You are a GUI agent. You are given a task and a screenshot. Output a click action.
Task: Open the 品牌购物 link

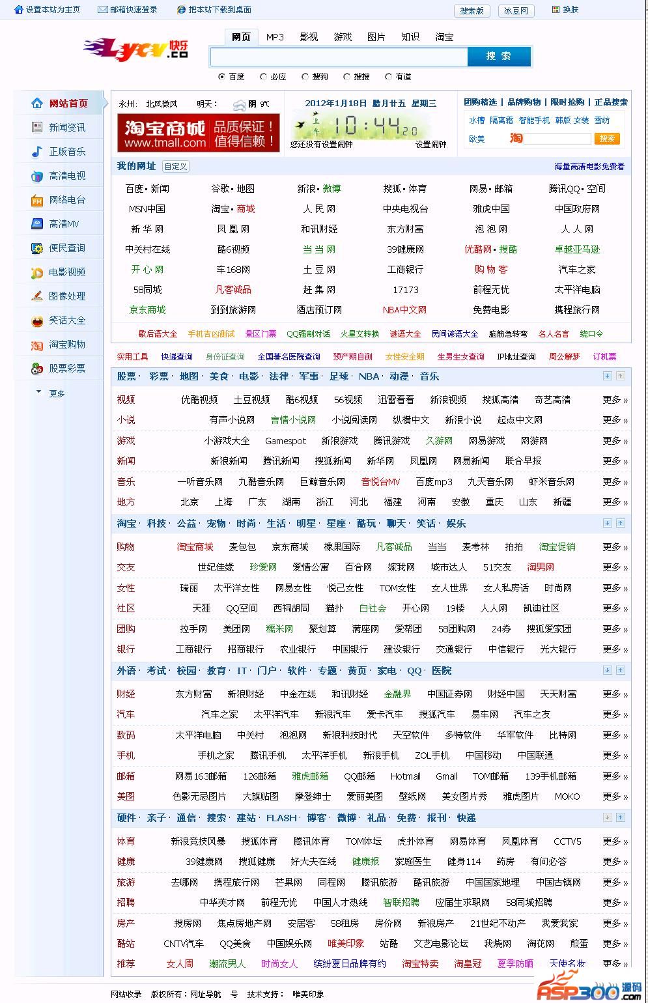[x=524, y=102]
